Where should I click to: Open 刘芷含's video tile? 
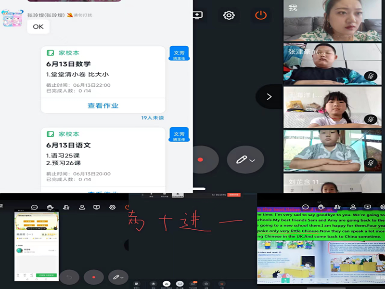(333, 184)
